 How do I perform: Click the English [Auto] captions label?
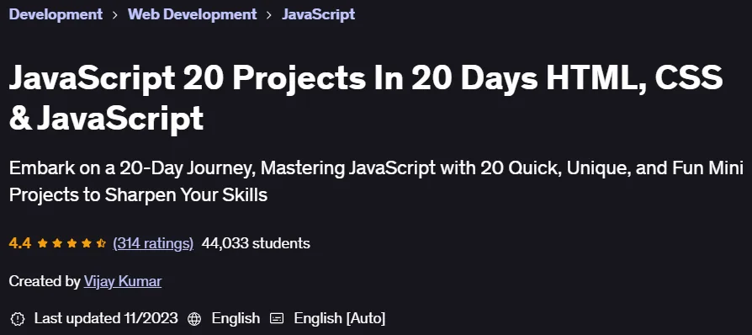point(340,318)
